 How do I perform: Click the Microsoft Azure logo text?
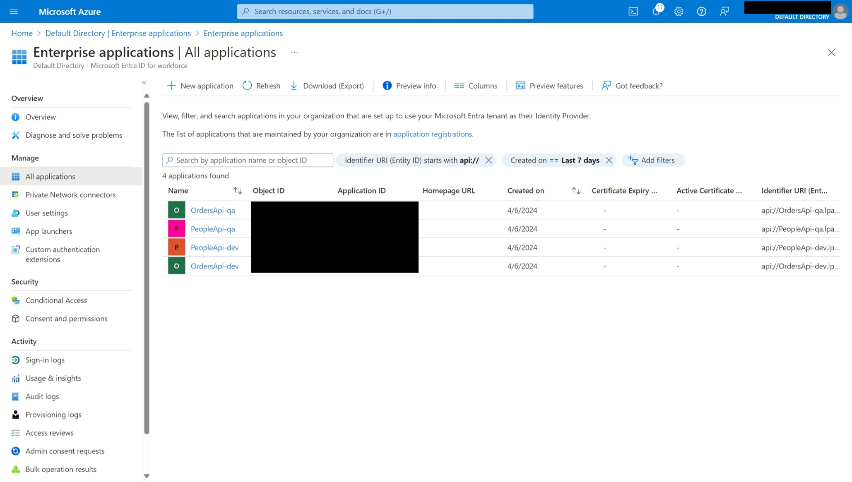coord(70,12)
